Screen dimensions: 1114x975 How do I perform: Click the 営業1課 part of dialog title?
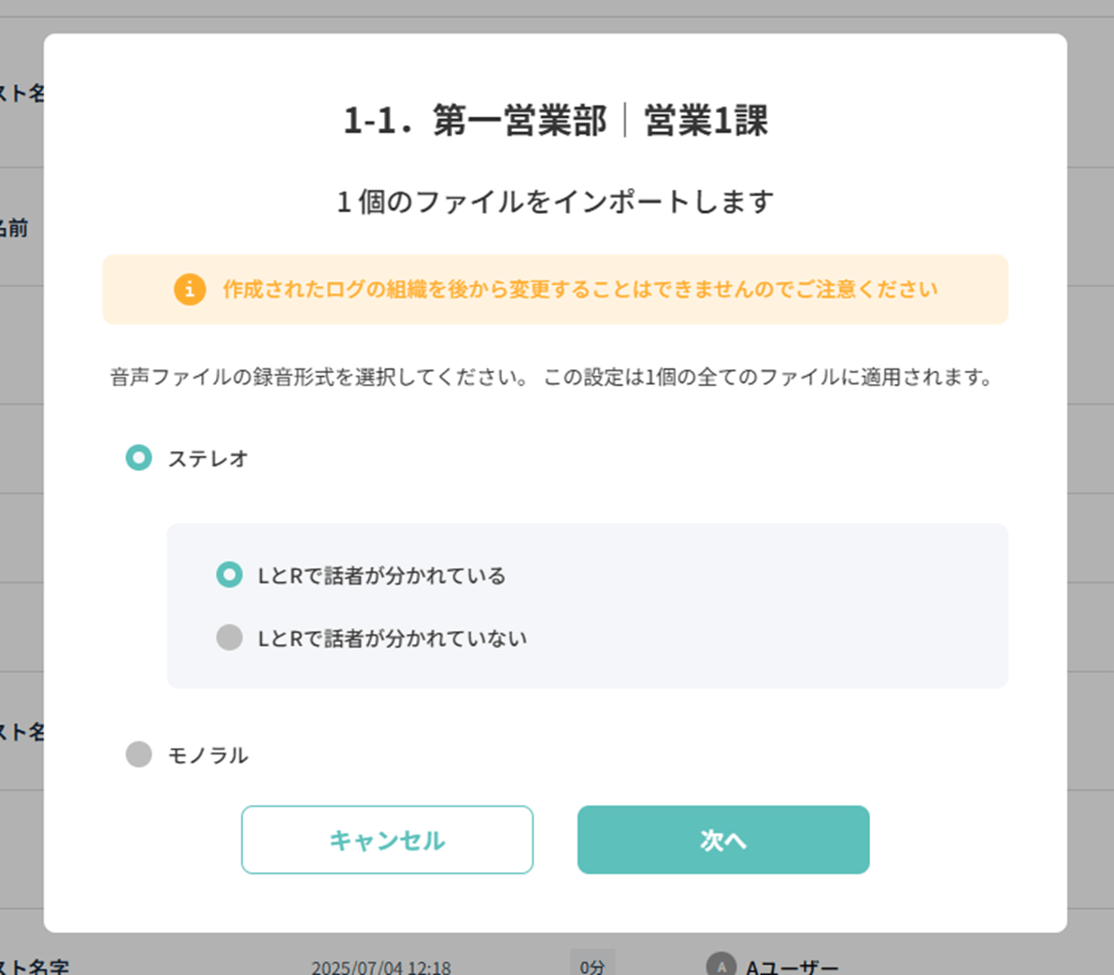click(x=707, y=120)
